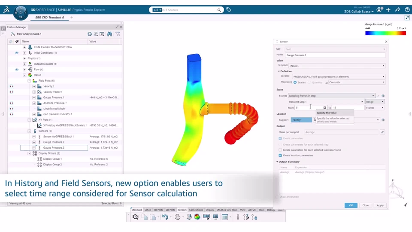Click the plus add icon in top bar

[388, 10]
